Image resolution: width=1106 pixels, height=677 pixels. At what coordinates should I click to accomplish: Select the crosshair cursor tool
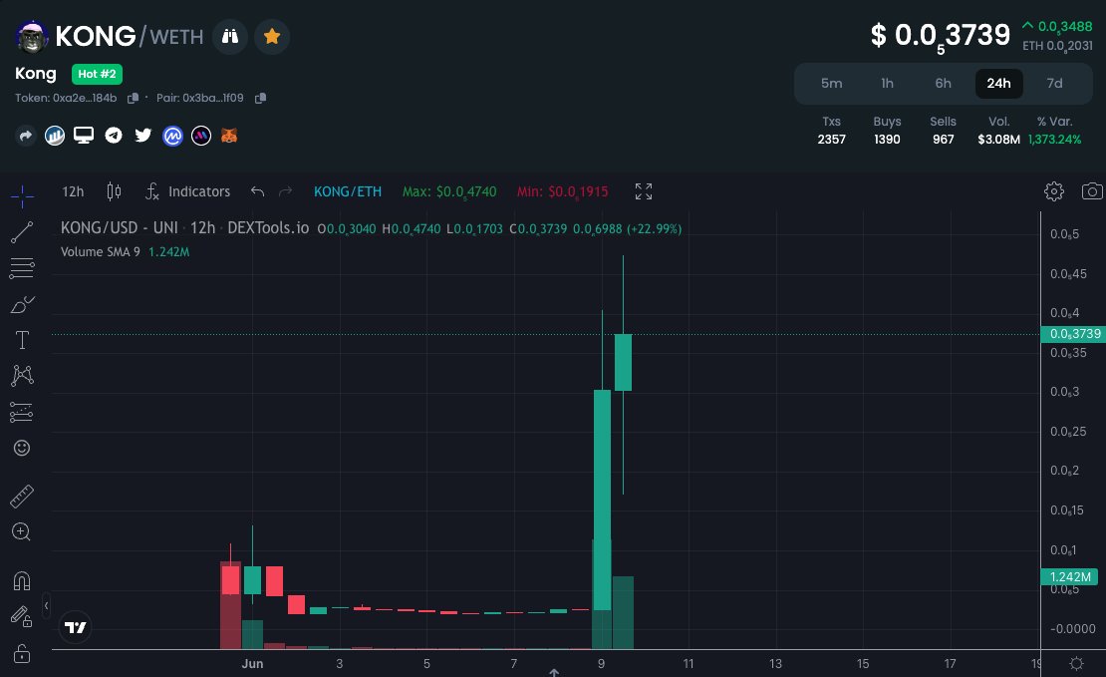(23, 196)
